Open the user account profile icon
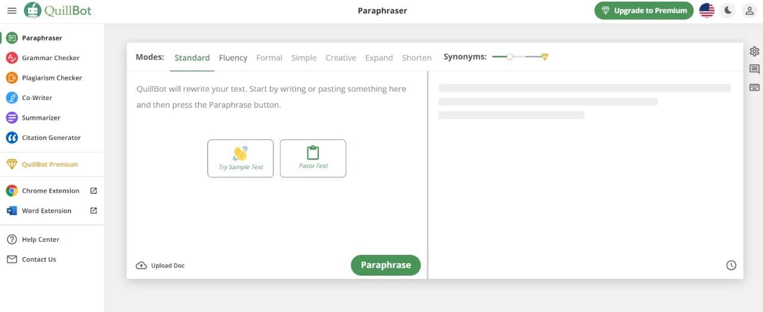Screen dimensions: 763x312 750,11
